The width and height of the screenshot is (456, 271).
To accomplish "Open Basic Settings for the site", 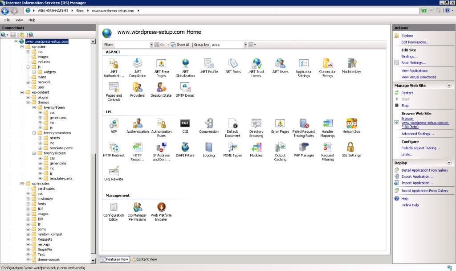I will tap(414, 63).
